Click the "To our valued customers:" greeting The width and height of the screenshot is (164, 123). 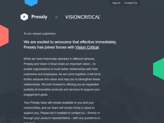(x=40, y=34)
